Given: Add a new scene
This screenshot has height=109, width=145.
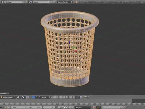Looking at the screenshot, I should pos(50,2).
